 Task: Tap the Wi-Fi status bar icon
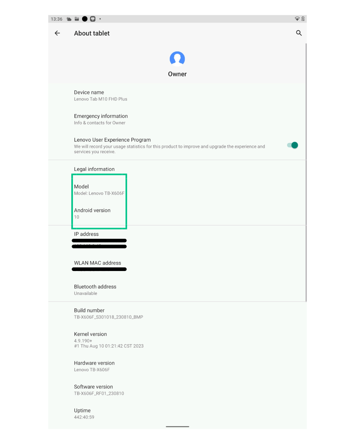click(297, 19)
